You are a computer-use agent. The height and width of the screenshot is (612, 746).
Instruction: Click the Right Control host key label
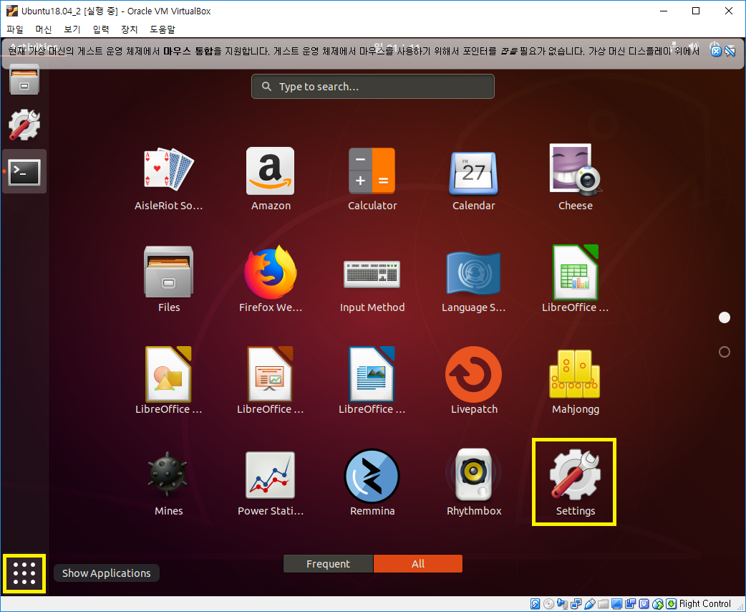704,604
